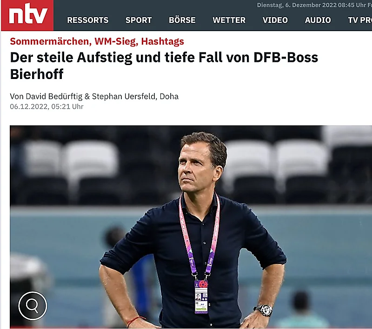Enlarge photo using the magnifier icon

(33, 306)
